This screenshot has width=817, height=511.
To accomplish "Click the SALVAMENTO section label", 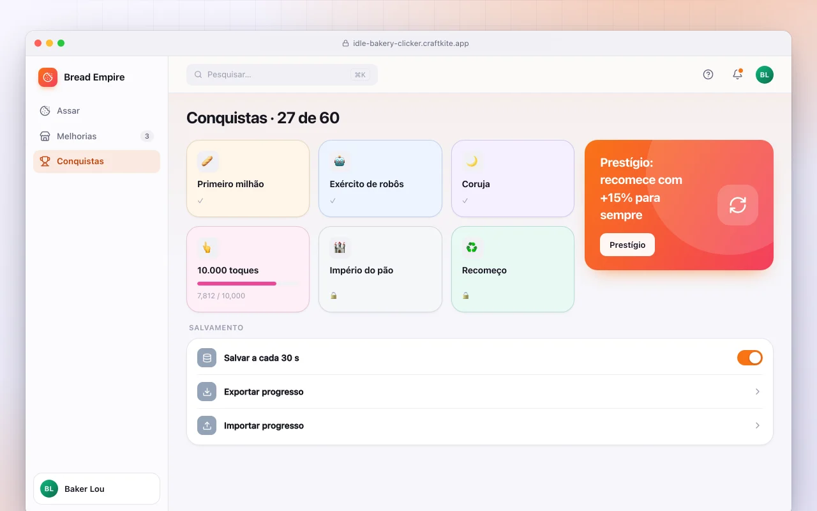I will tap(216, 328).
